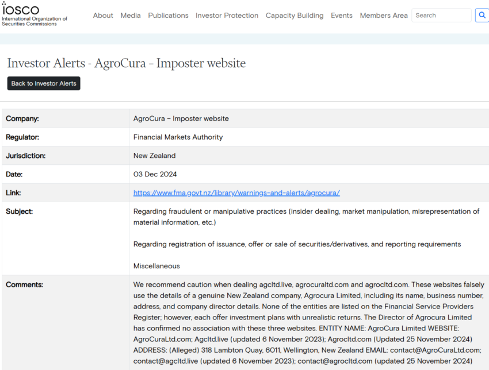
Task: Select the 'Financial Markets Authority' value
Action: click(x=178, y=137)
